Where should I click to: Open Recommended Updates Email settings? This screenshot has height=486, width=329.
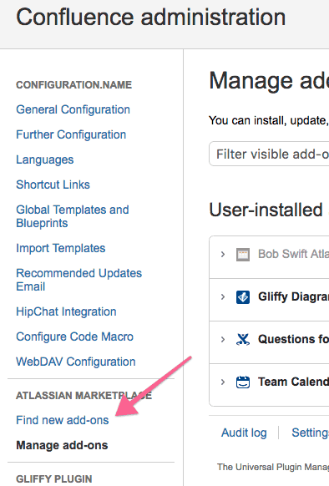pyautogui.click(x=79, y=280)
